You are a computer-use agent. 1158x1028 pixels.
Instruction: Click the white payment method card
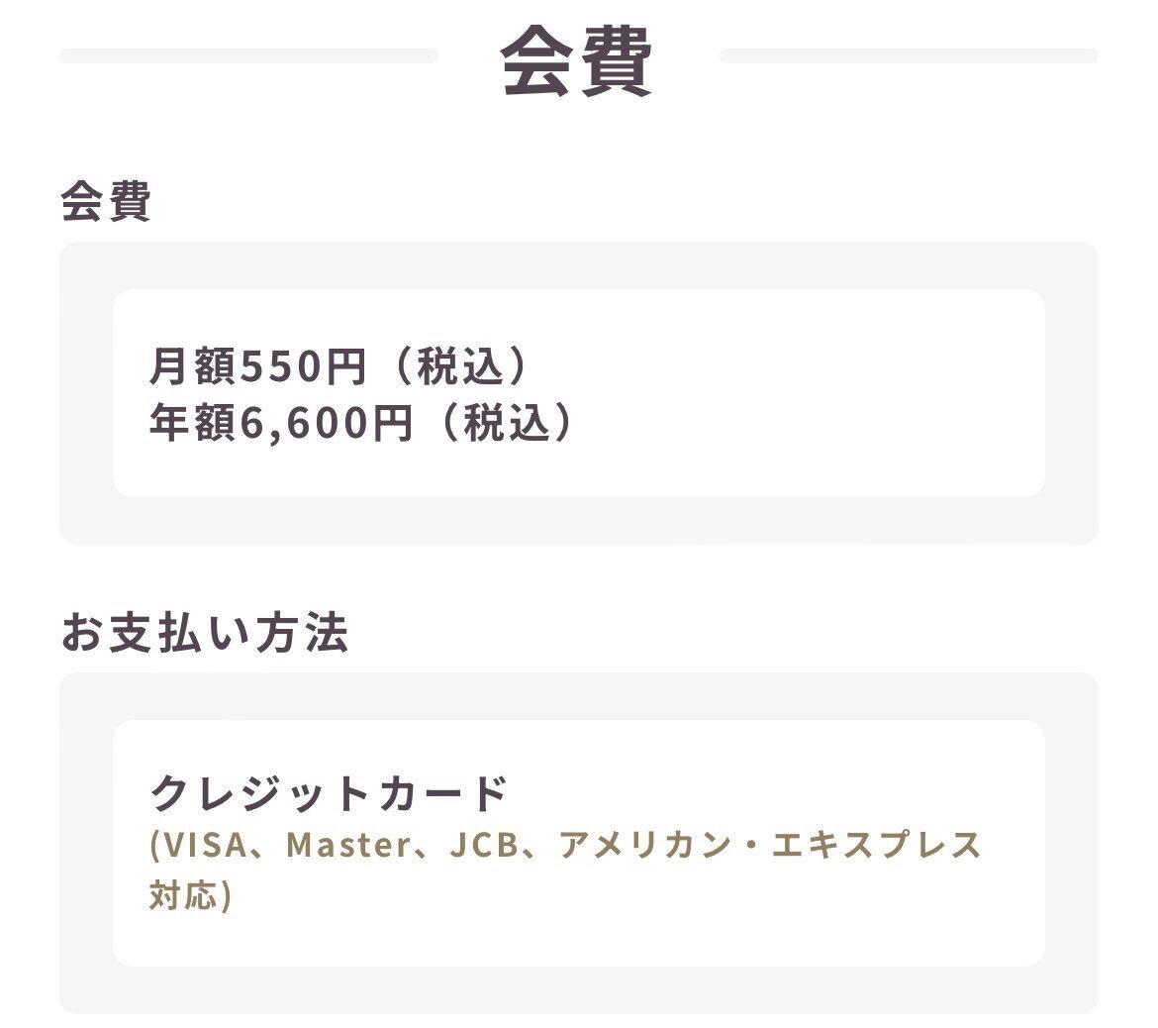pos(578,843)
